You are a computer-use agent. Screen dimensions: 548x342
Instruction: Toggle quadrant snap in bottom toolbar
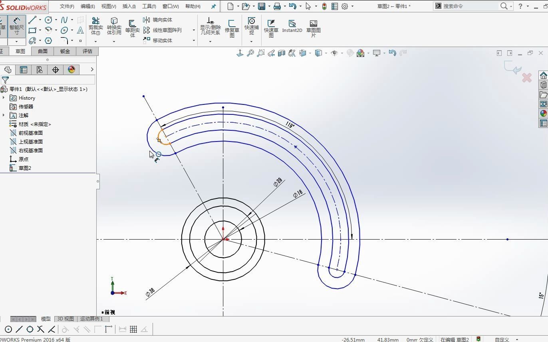tap(30, 329)
